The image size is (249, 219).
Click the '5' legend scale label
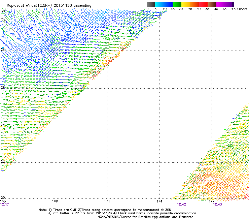tap(155, 9)
